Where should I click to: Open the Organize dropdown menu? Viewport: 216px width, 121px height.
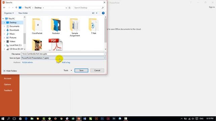9,13
